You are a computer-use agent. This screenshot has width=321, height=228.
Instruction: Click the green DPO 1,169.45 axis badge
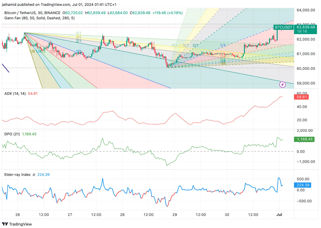point(304,139)
